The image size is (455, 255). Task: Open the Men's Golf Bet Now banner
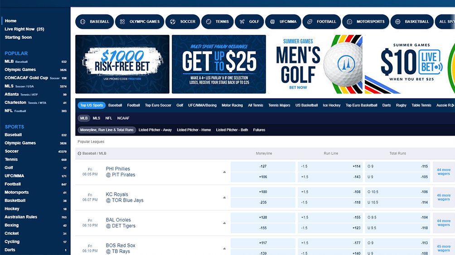click(315, 64)
